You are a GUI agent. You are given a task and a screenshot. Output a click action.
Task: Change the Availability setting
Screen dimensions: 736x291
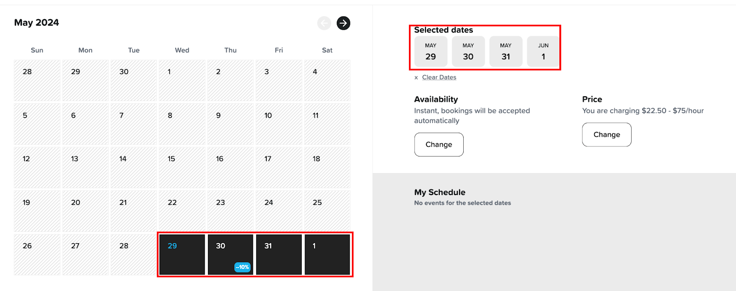[x=438, y=145]
